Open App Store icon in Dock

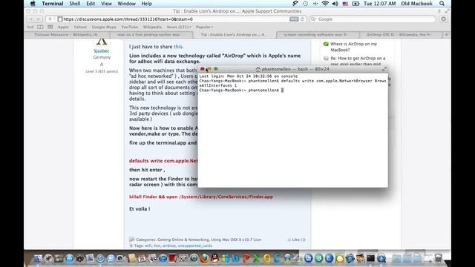click(69, 258)
